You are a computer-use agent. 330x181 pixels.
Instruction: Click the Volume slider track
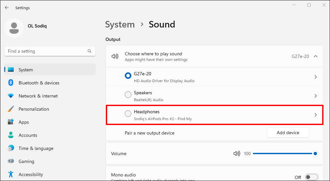point(281,154)
